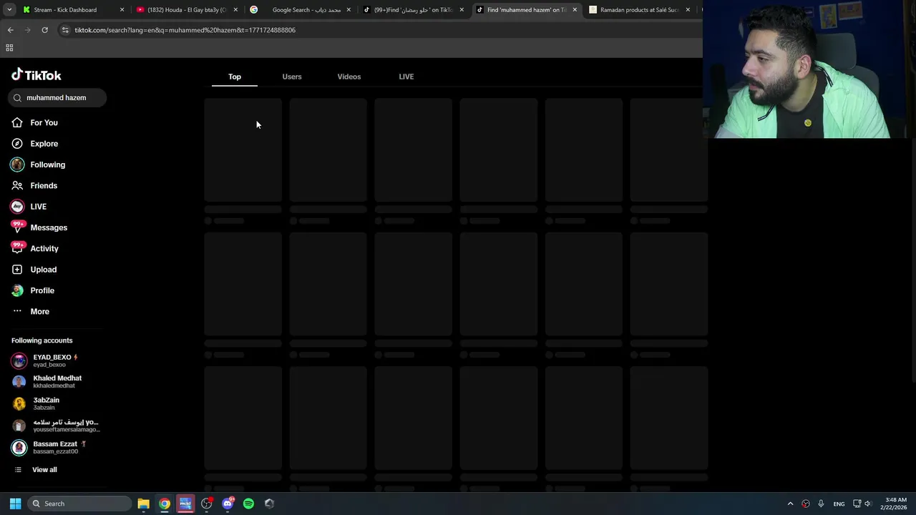Click the ENG language indicator
Viewport: 916px width, 515px height.
(x=839, y=504)
